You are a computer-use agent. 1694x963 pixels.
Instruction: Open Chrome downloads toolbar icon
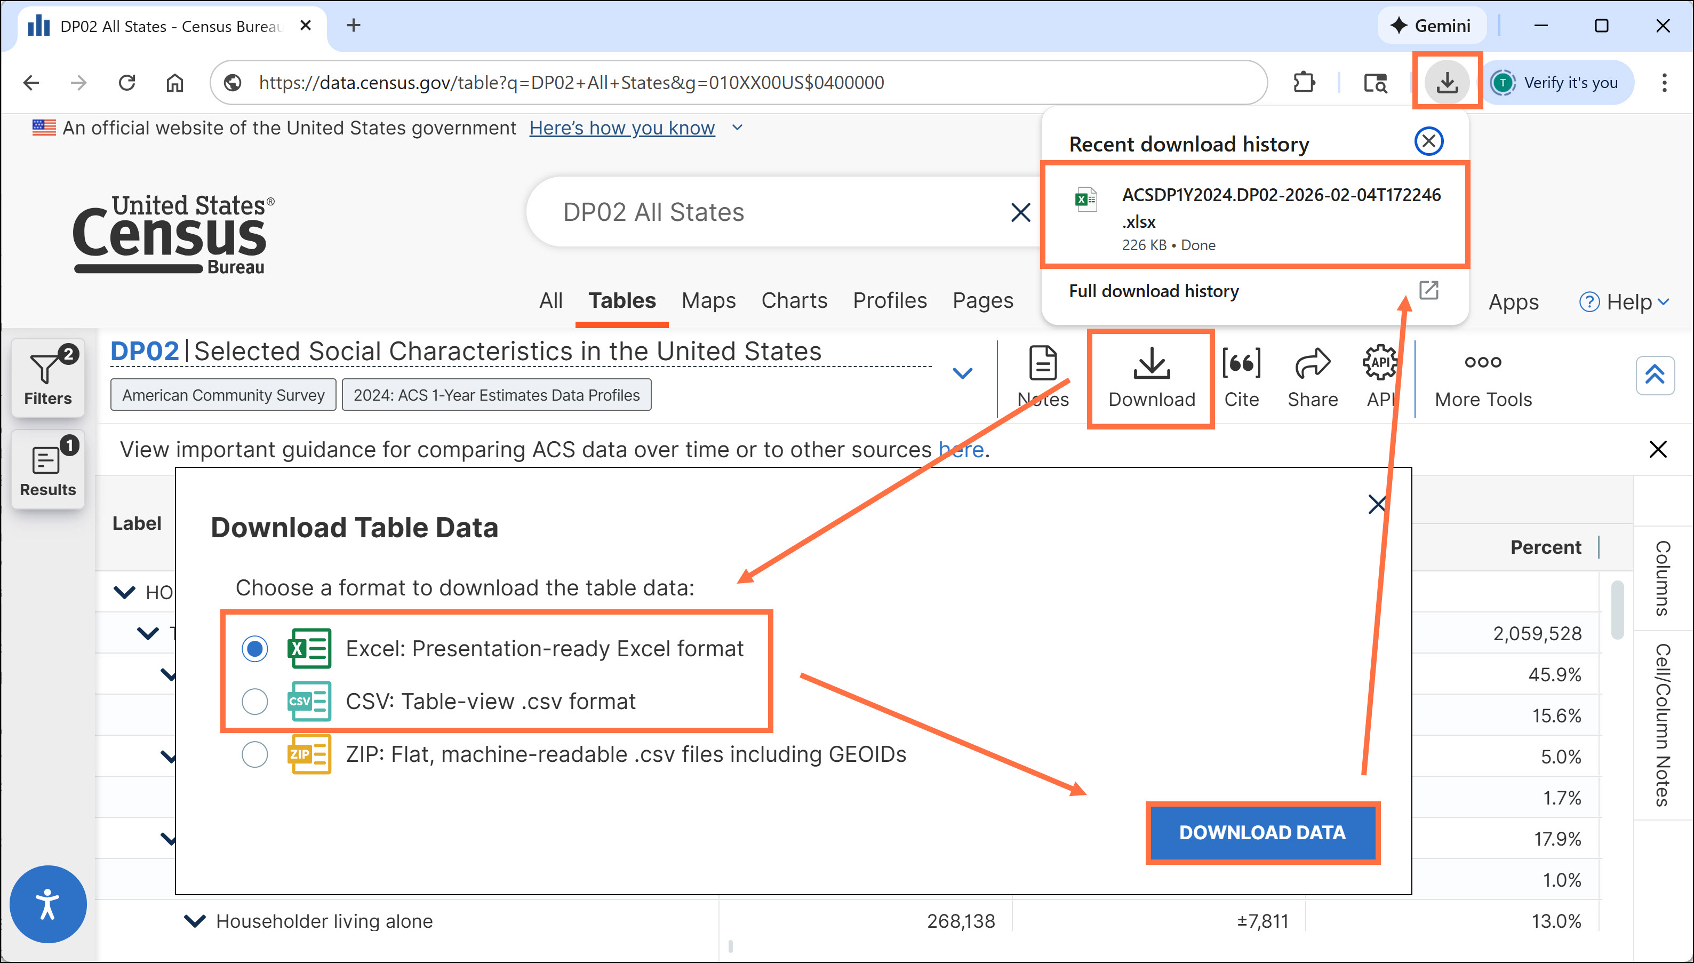[1447, 82]
